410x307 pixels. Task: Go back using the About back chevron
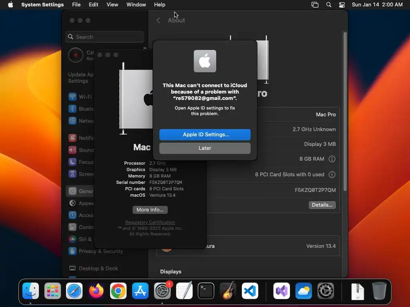pos(158,20)
